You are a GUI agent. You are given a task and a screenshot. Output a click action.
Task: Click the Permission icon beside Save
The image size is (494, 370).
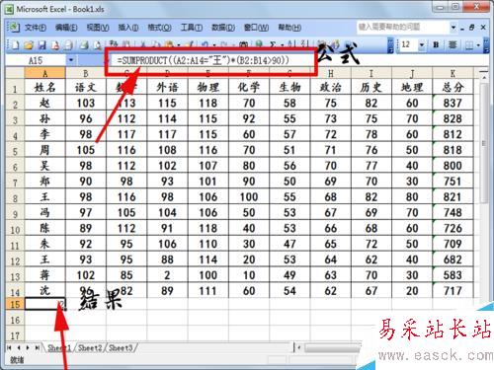(x=55, y=44)
